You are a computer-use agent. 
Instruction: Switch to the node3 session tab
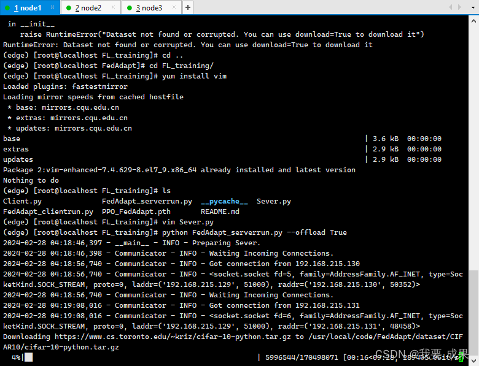tap(149, 7)
